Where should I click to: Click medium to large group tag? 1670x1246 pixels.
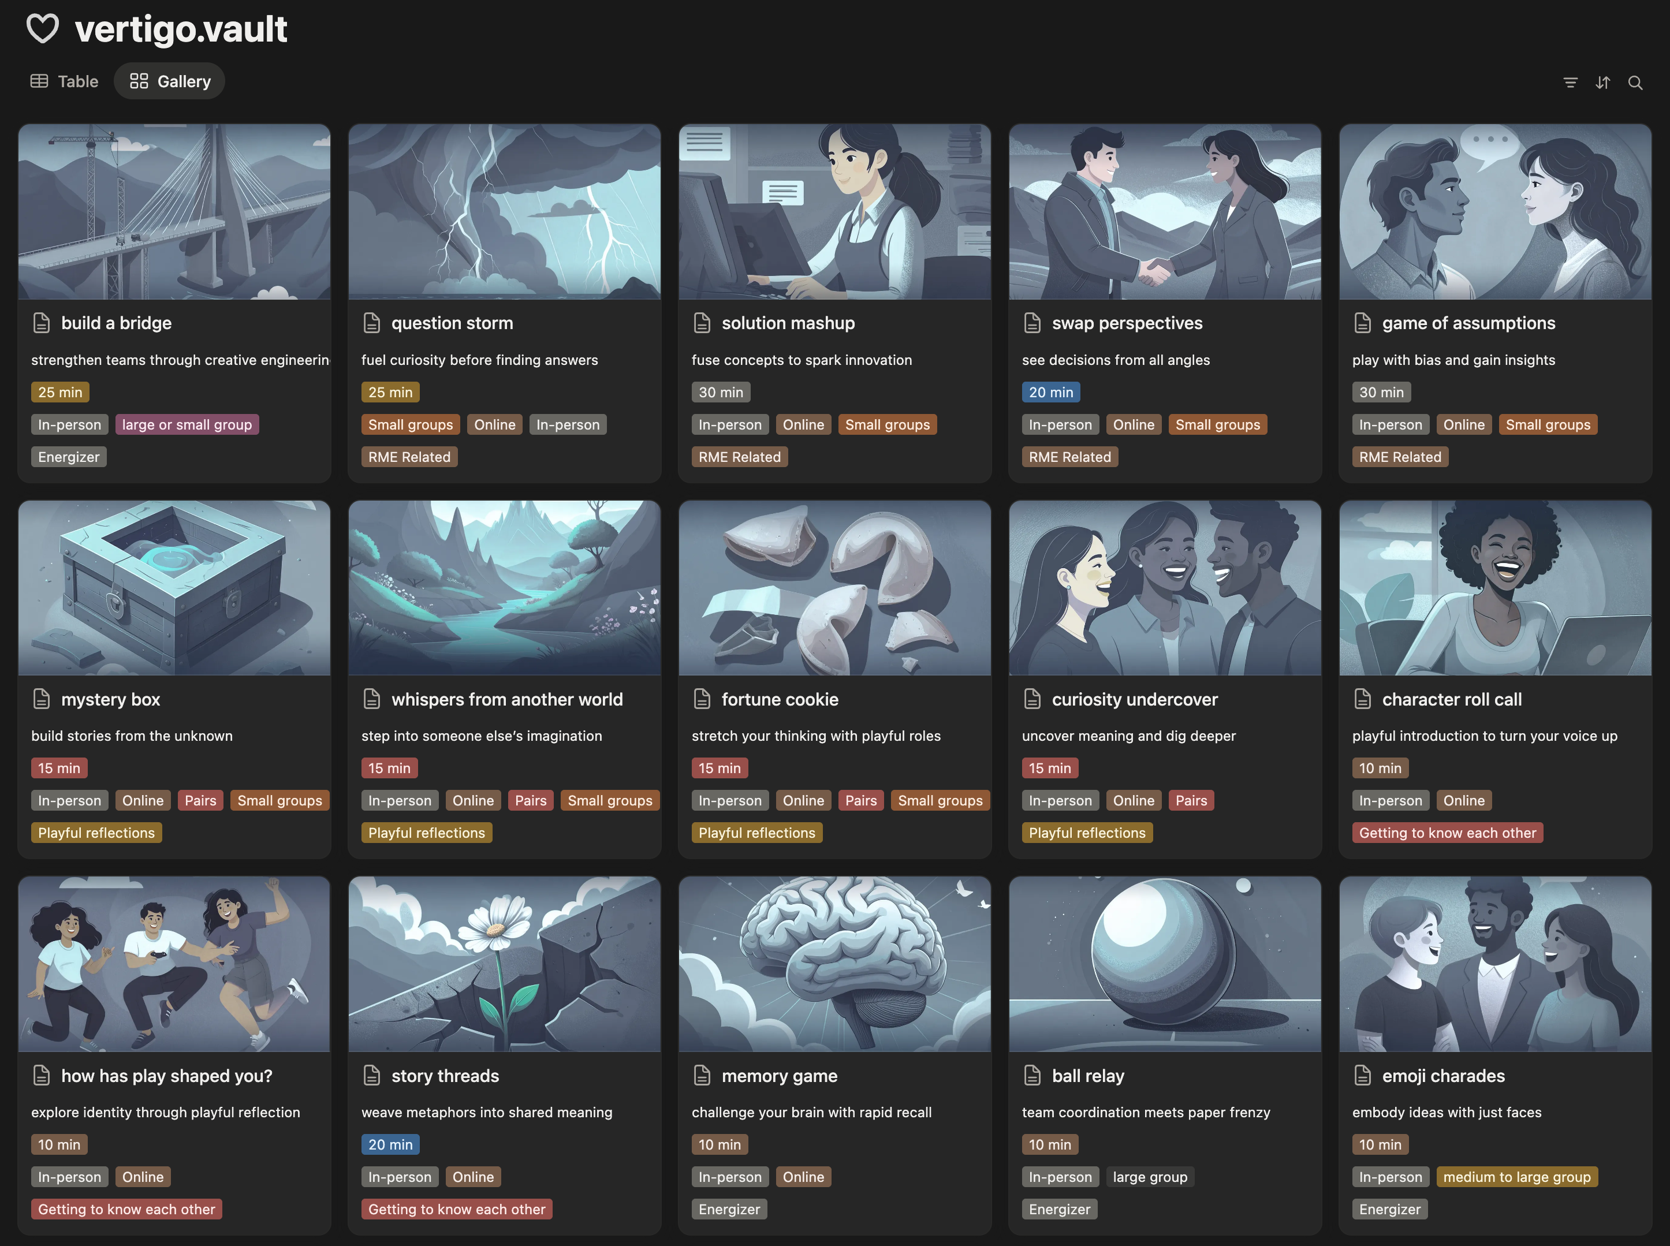point(1516,1177)
